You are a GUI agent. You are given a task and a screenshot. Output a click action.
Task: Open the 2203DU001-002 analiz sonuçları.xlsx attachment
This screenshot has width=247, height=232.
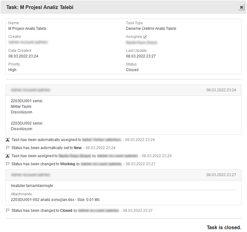pos(43,200)
